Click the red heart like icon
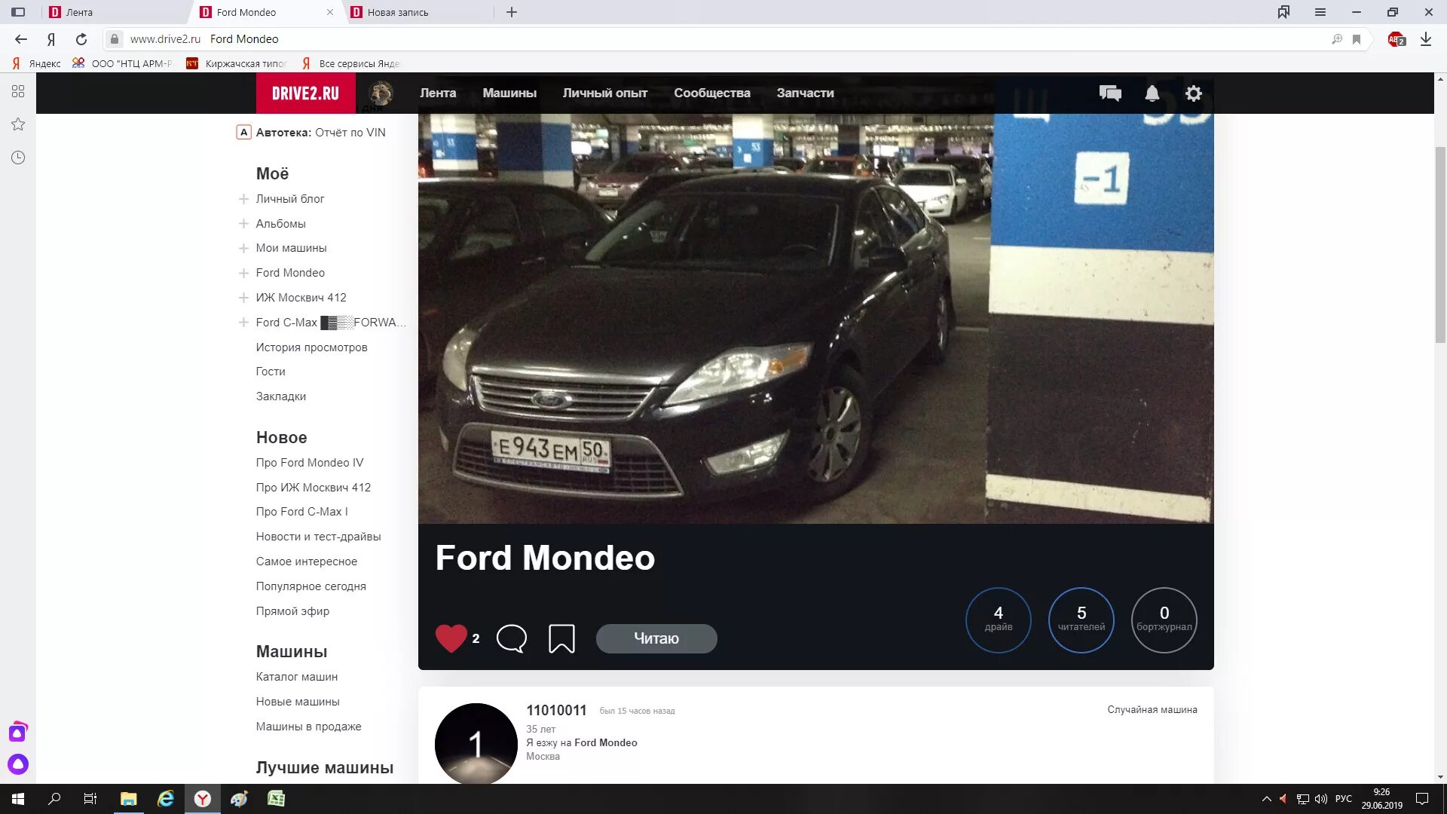The height and width of the screenshot is (814, 1447). 451,638
